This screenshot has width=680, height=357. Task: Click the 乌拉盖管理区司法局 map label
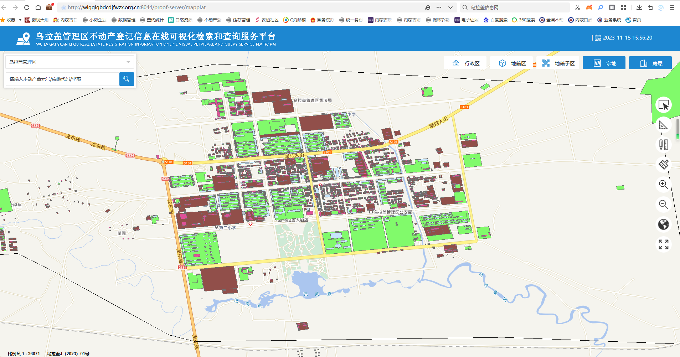(313, 100)
